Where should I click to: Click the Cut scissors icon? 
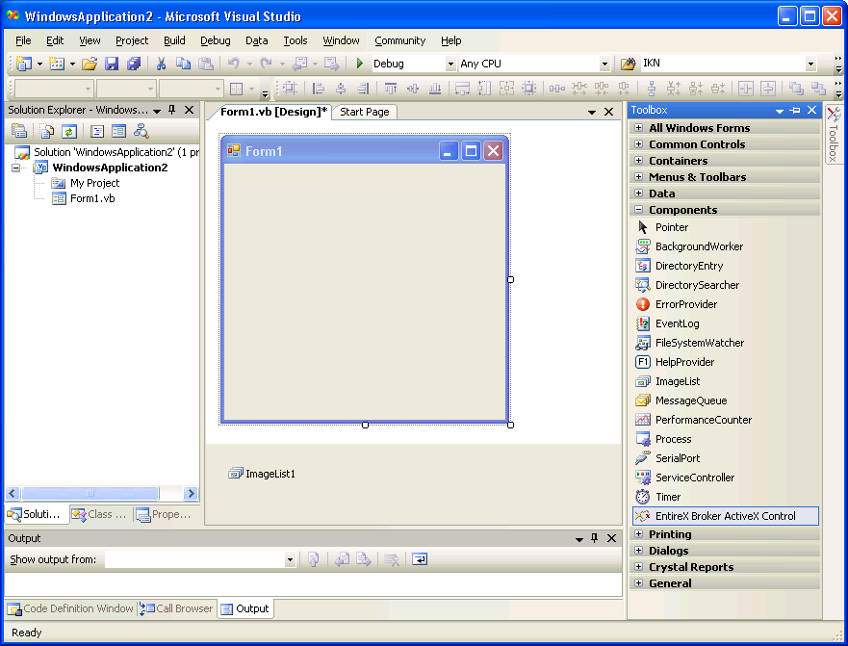(161, 64)
